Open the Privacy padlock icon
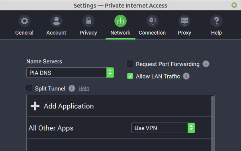This screenshot has height=151, width=241. (x=88, y=21)
